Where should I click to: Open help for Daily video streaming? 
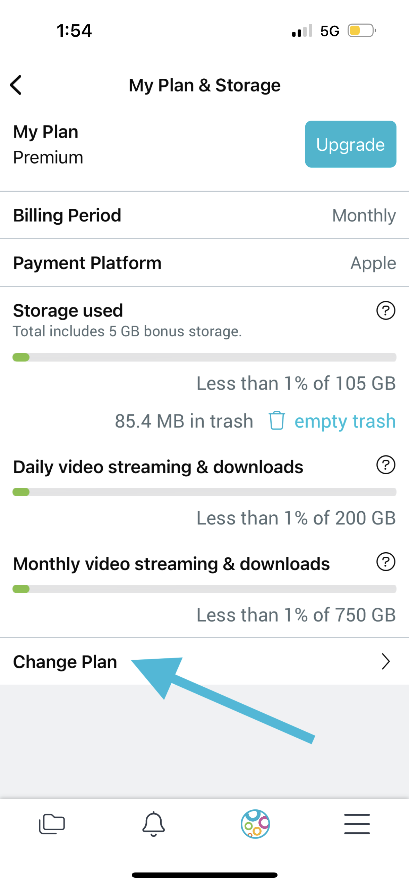point(385,465)
